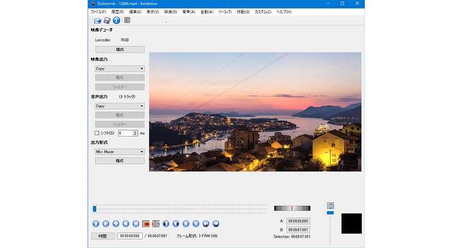The width and height of the screenshot is (461, 248).
Task: Click the Save Video floppy icon
Action: click(107, 21)
